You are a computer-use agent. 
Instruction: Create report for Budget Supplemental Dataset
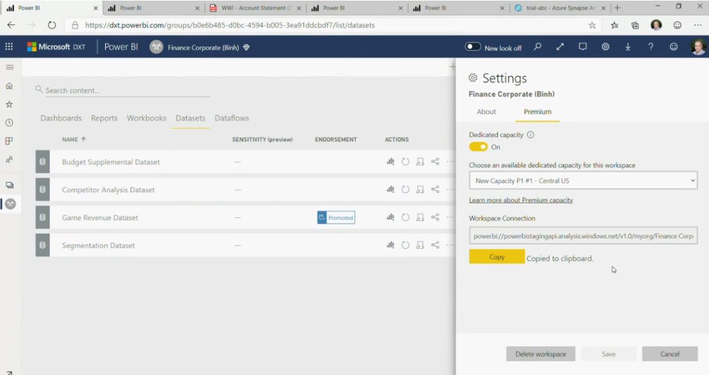click(390, 162)
